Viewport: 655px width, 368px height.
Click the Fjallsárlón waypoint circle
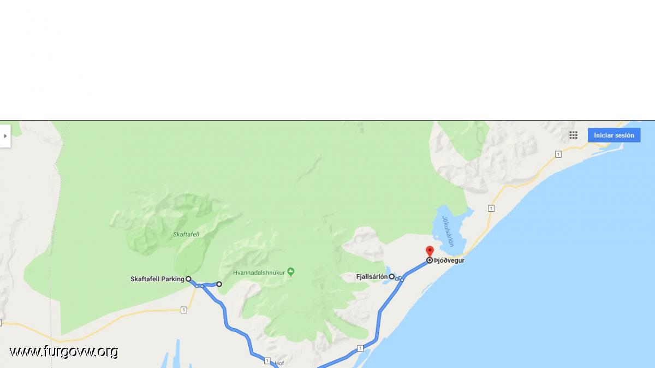tap(392, 276)
